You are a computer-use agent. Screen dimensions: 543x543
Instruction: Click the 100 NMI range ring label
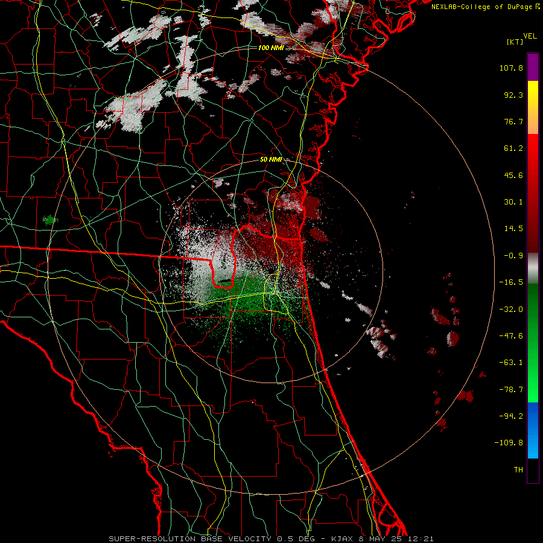271,48
